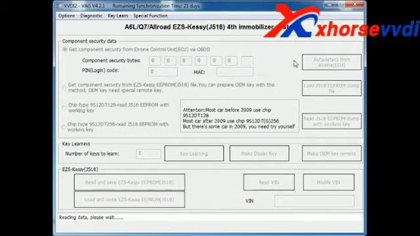Image resolution: width=420 pixels, height=236 pixels.
Task: Click the Read VIN button
Action: [x=269, y=182]
